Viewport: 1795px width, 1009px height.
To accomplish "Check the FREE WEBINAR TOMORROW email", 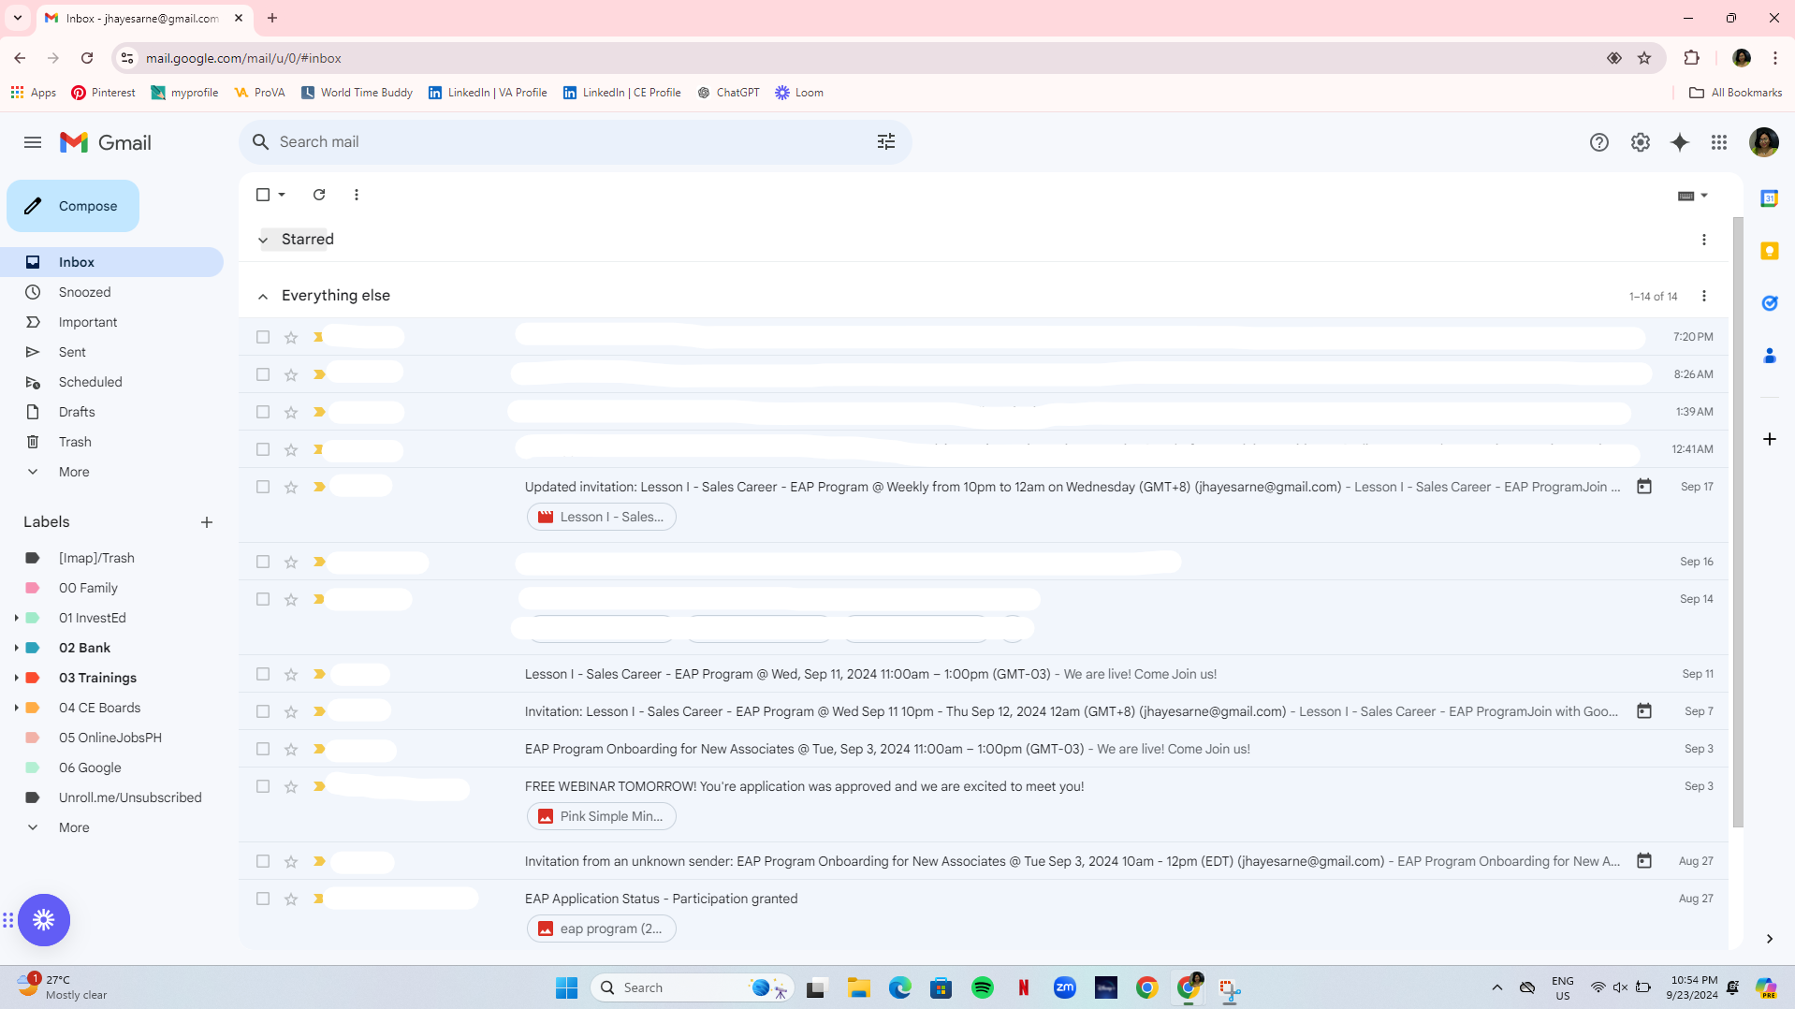I will (x=263, y=786).
